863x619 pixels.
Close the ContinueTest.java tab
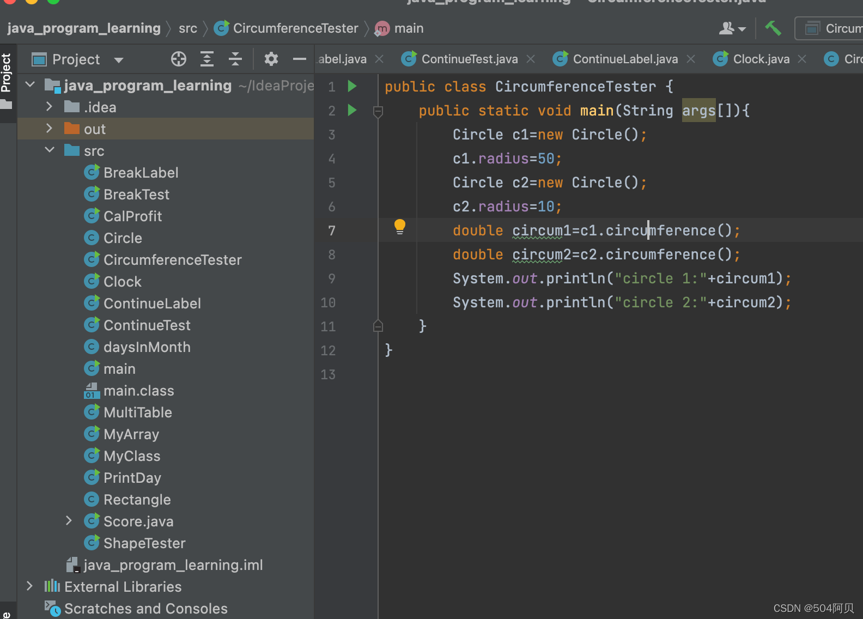click(531, 59)
